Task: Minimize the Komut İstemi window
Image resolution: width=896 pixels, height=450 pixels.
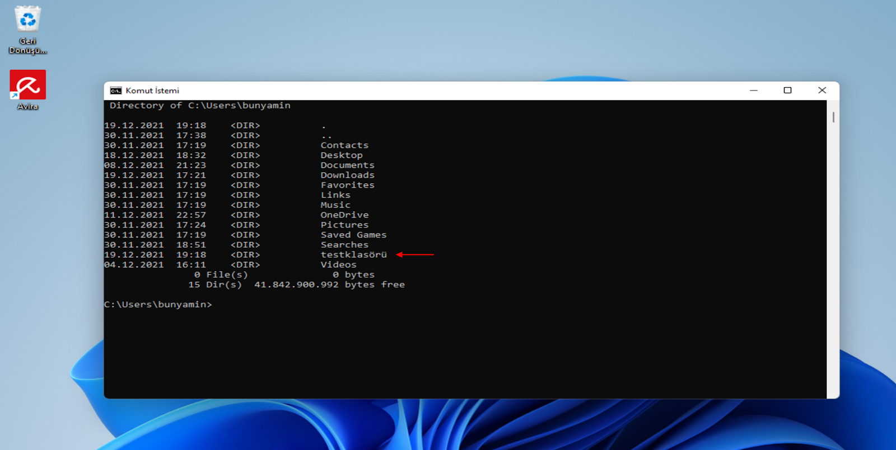Action: [754, 91]
